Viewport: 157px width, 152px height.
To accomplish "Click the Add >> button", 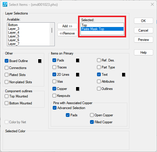I will (x=67, y=26).
